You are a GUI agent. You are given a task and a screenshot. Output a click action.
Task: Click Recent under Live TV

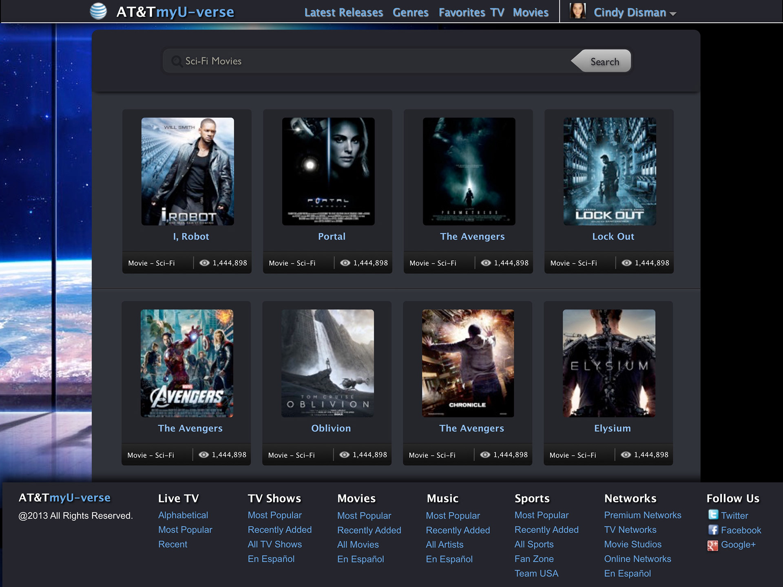pyautogui.click(x=173, y=544)
